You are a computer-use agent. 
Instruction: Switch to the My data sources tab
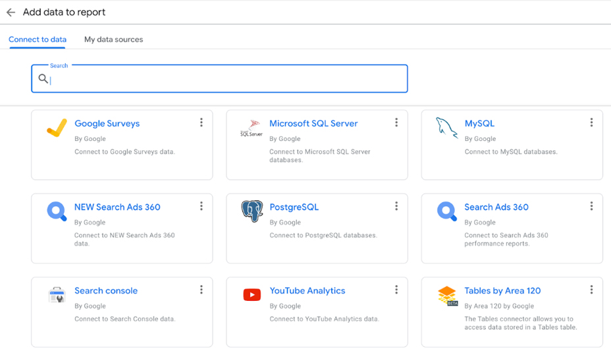[114, 40]
